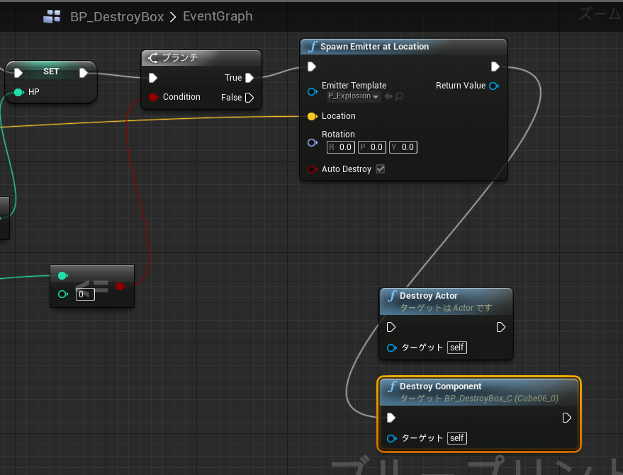Click the ターゲットは Actor です subtitle
Viewport: 623px width, 475px height.
click(446, 308)
